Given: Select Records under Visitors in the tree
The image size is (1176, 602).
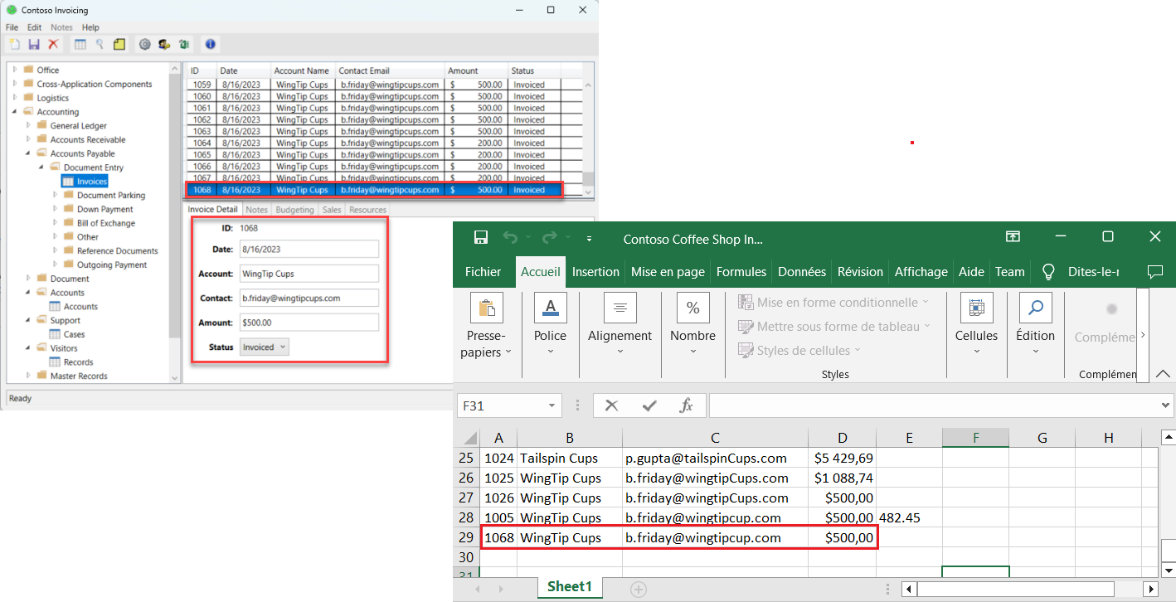Looking at the screenshot, I should (79, 362).
